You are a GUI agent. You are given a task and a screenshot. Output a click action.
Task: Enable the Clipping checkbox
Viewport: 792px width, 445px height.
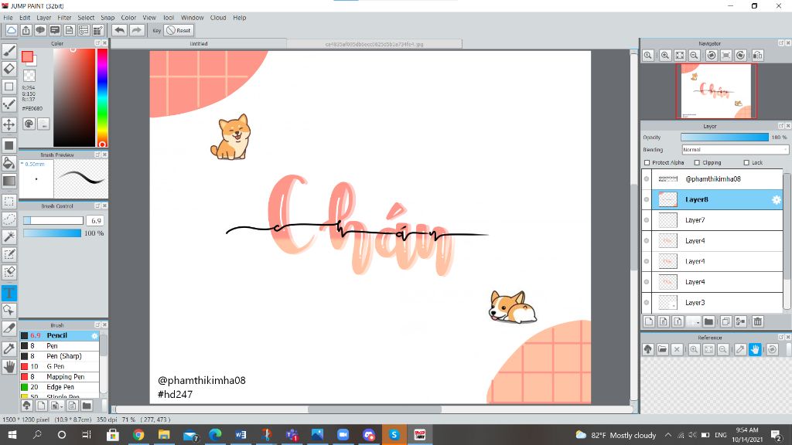[x=697, y=162]
